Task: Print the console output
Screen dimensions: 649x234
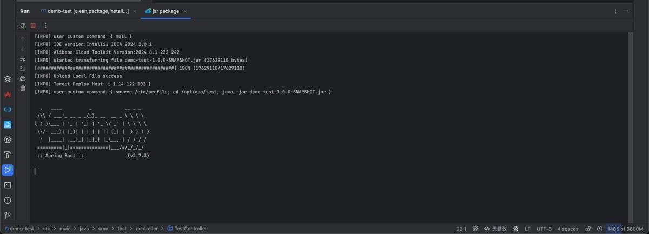Action: tap(23, 78)
